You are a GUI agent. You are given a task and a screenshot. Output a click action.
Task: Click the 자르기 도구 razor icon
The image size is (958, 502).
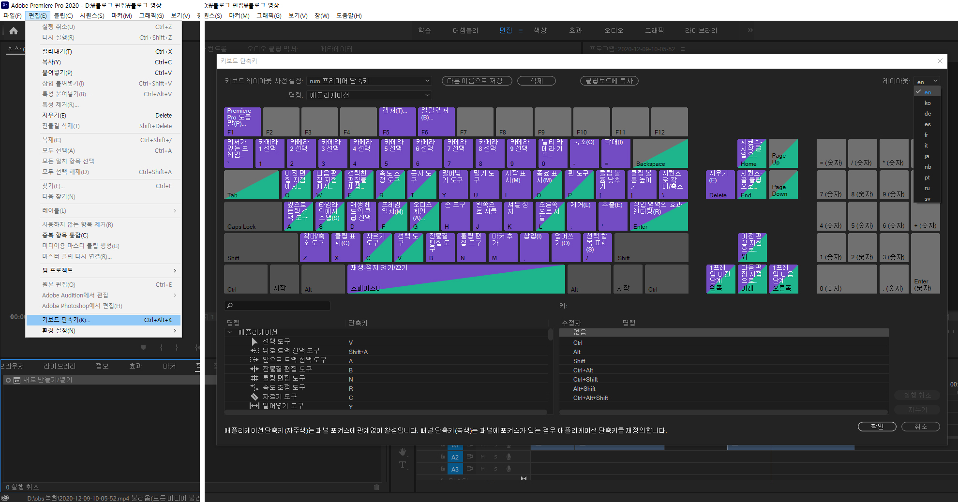[254, 397]
